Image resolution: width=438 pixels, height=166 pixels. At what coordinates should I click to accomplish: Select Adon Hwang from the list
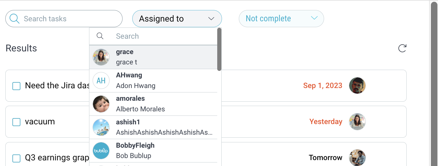tap(153, 81)
